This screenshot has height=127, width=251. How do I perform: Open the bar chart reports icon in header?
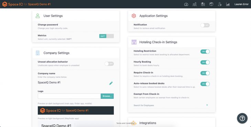[228, 4]
